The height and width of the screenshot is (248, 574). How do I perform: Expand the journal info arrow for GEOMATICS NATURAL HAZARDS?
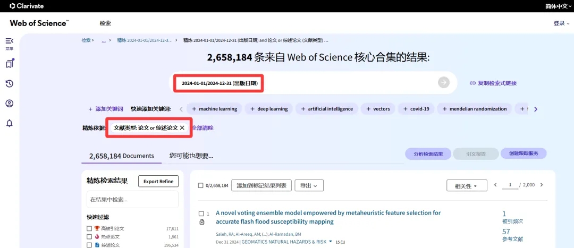pyautogui.click(x=331, y=242)
